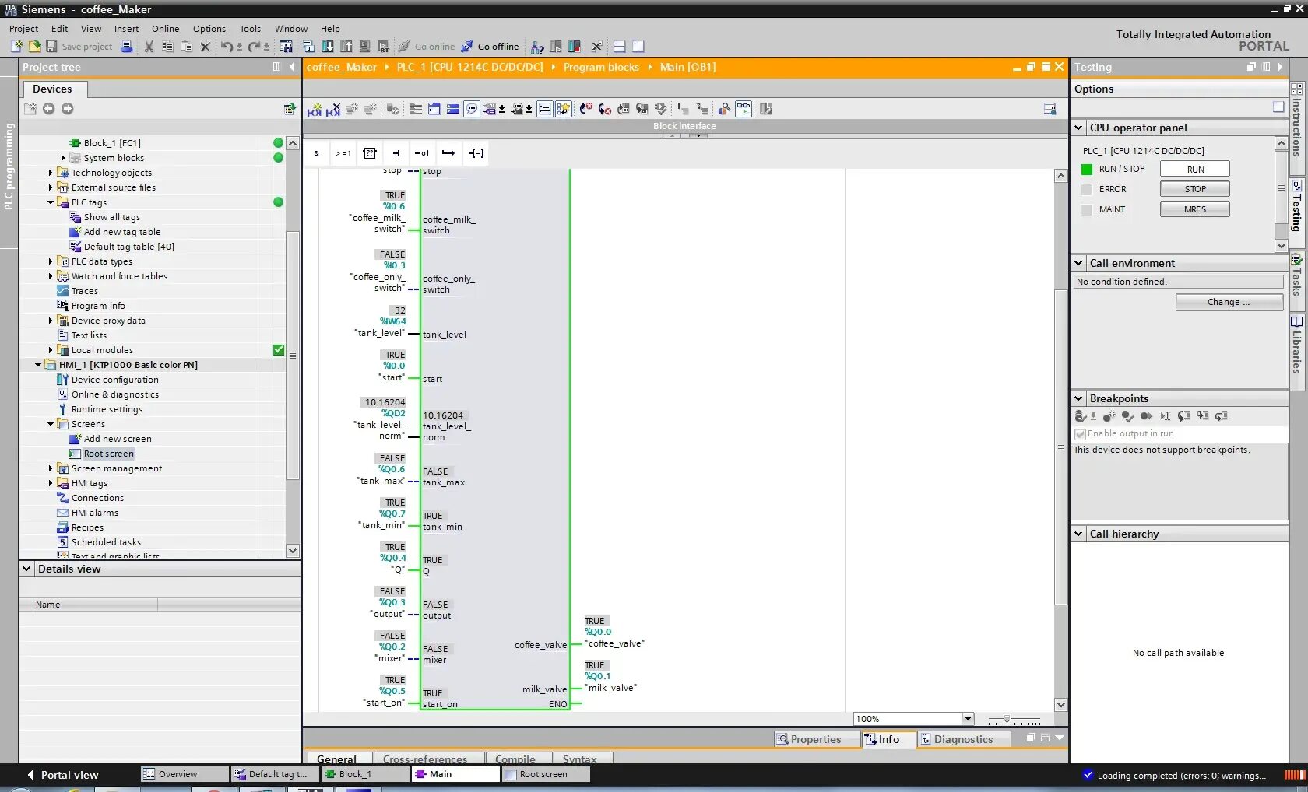Collapse the Call hierarchy section

coord(1078,534)
